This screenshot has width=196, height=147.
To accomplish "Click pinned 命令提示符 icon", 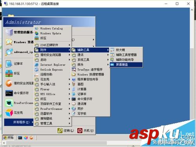I will (x=9, y=93).
